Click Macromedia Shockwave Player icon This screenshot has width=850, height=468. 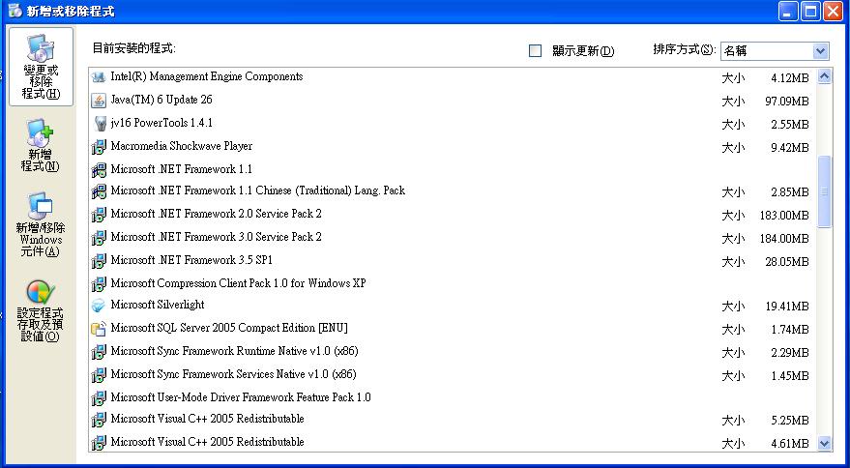(99, 146)
